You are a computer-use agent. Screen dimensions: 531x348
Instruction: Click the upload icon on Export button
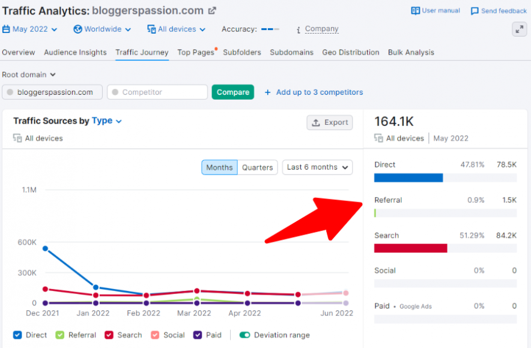[x=315, y=122]
